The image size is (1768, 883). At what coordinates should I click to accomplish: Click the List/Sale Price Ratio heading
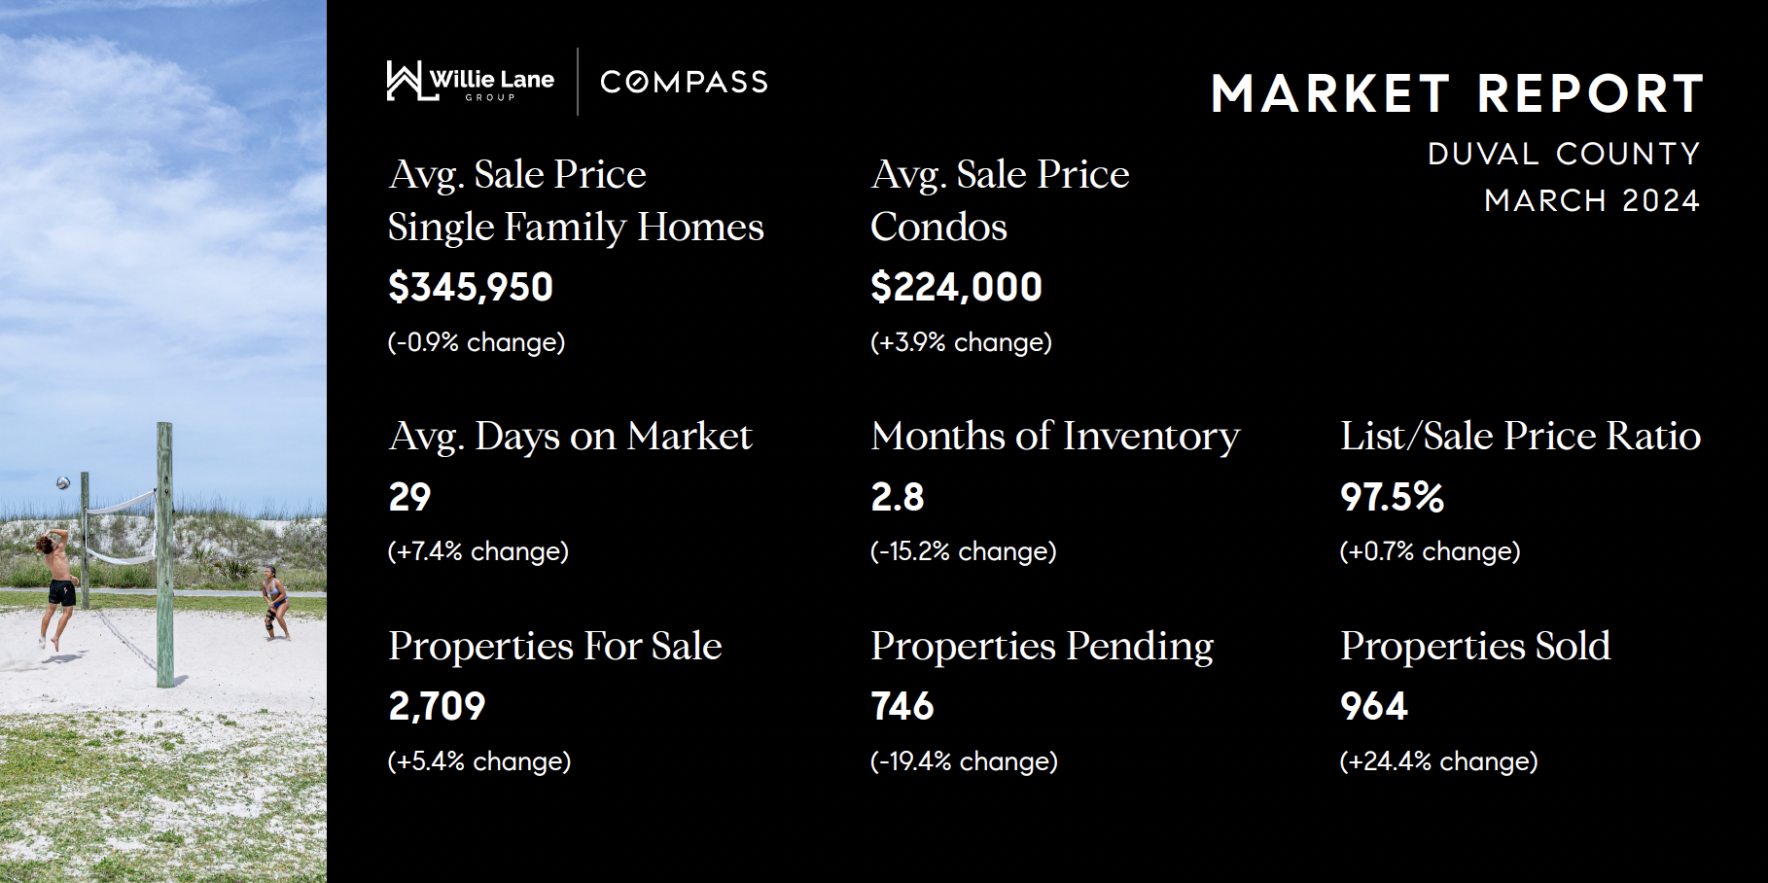tap(1520, 436)
